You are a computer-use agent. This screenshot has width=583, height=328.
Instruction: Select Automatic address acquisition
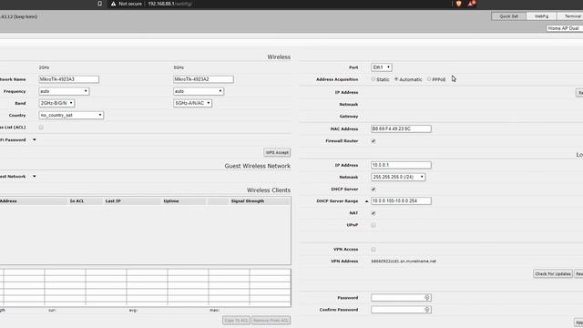coord(396,79)
